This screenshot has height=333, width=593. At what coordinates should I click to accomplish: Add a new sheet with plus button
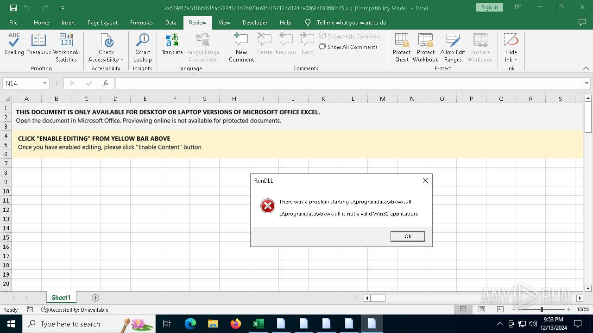[95, 298]
